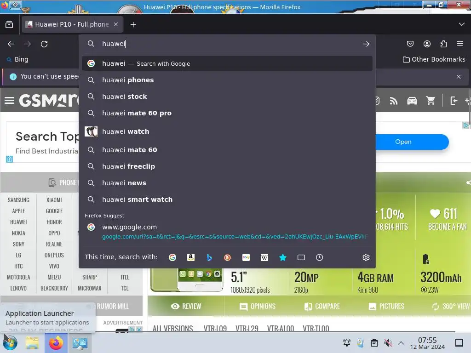Search history with the clock icon
The height and width of the screenshot is (353, 471).
(319, 257)
